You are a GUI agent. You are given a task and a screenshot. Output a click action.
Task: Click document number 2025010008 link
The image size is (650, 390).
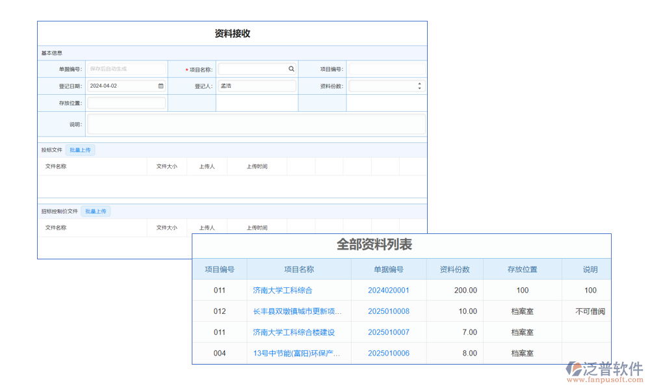pyautogui.click(x=388, y=311)
